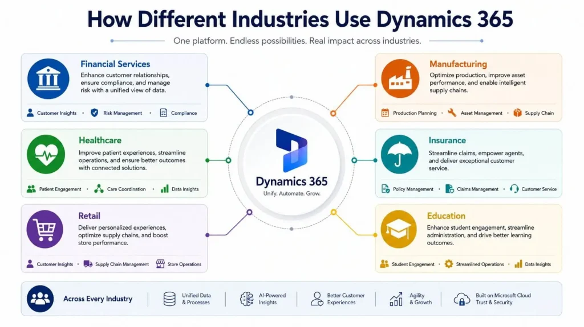The image size is (584, 327).
Task: Click the Retail description paragraph
Action: click(123, 235)
